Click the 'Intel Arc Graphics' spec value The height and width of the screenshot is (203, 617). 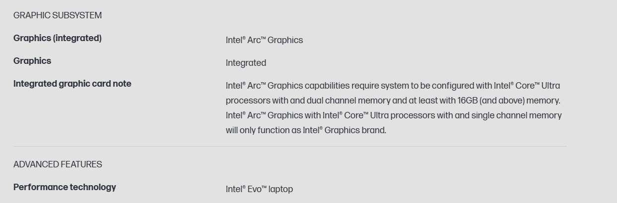pos(264,40)
